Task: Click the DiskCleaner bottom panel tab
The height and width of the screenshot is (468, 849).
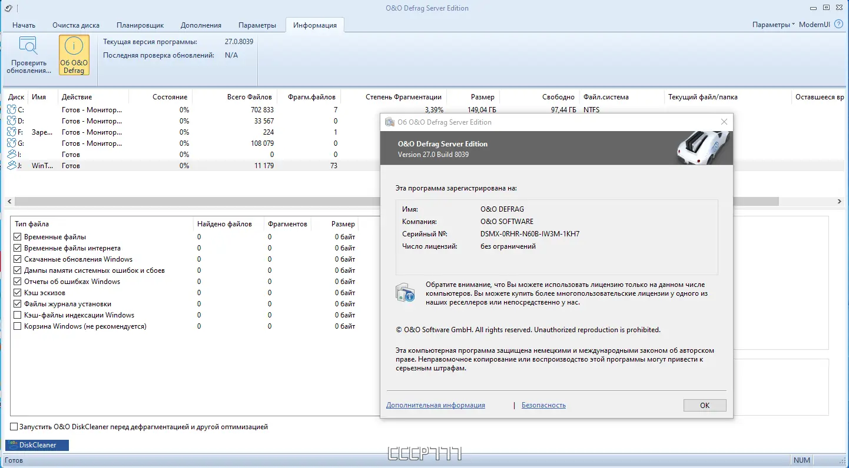Action: point(37,445)
